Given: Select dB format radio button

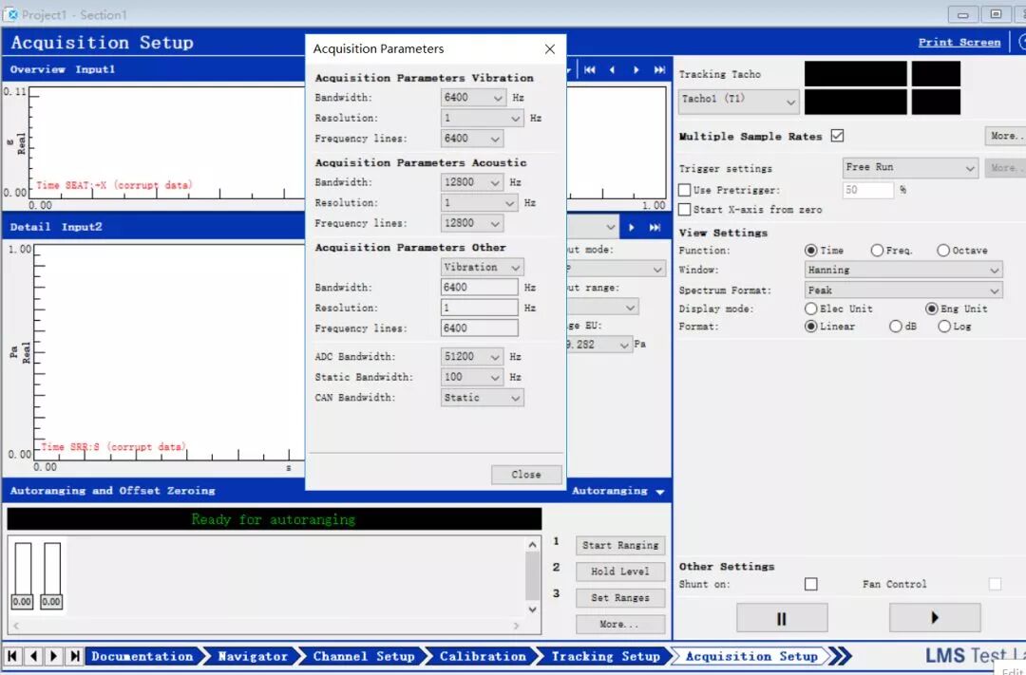Looking at the screenshot, I should tap(895, 327).
